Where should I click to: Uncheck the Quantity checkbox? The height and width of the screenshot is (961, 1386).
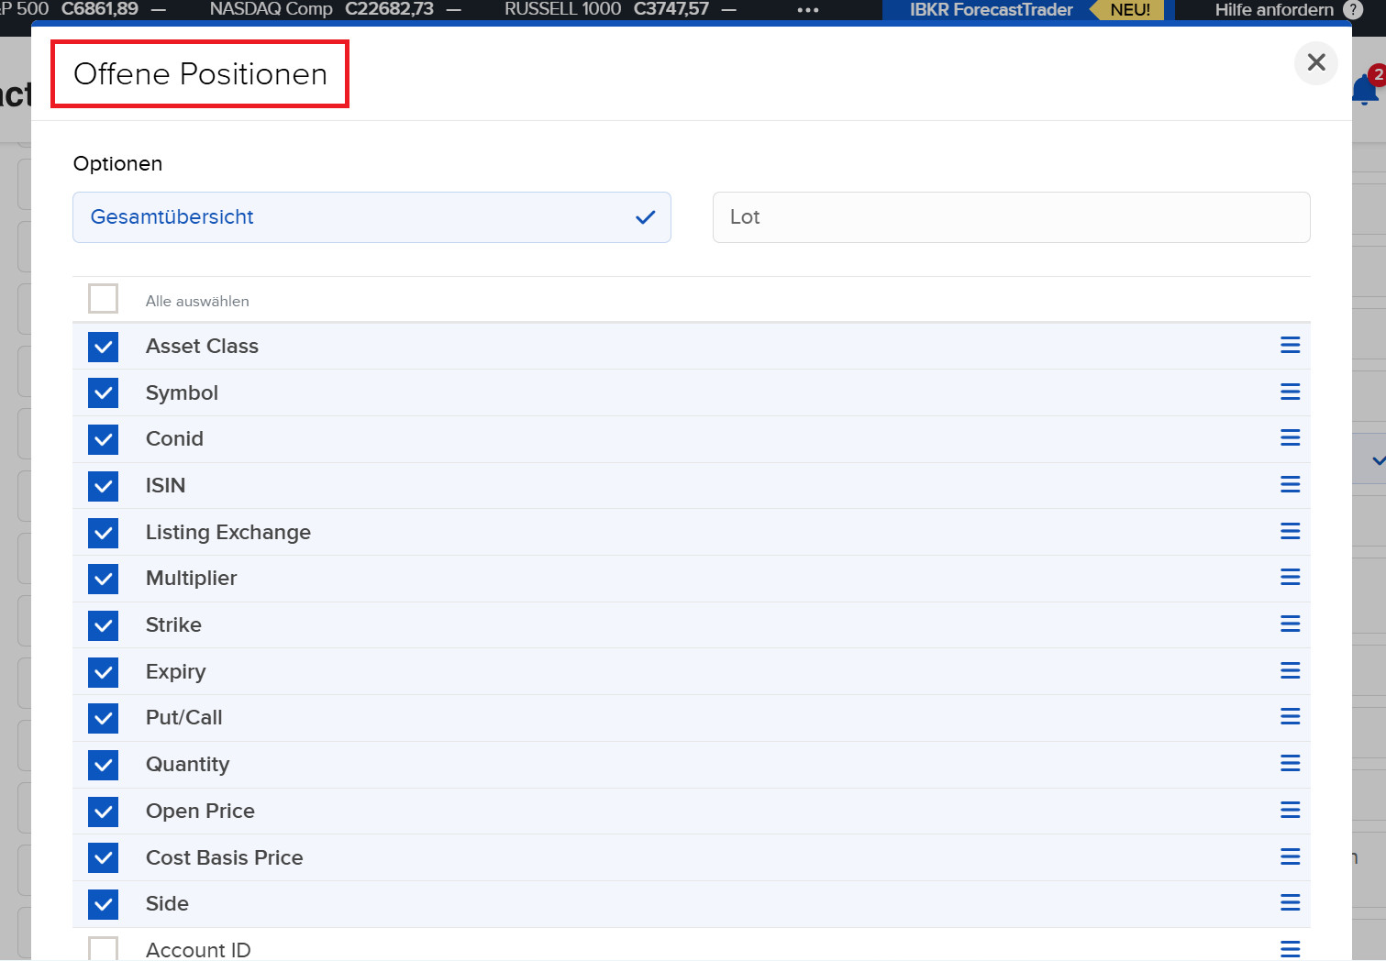[x=103, y=765]
